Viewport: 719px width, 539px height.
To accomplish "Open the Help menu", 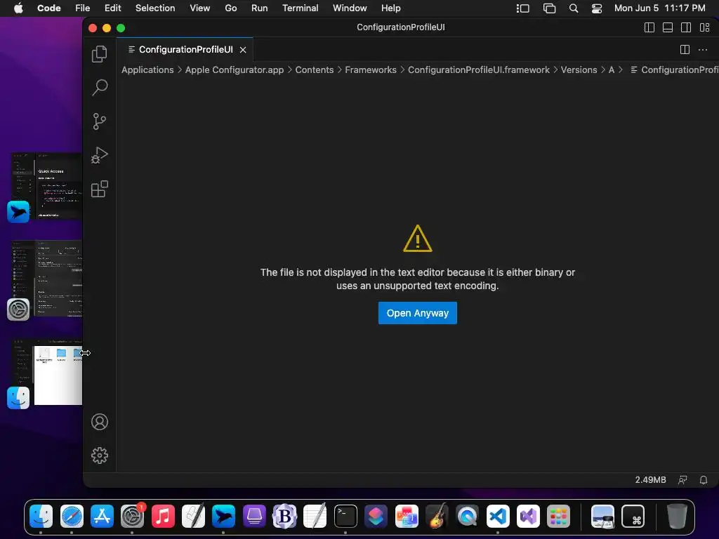I will coord(390,8).
